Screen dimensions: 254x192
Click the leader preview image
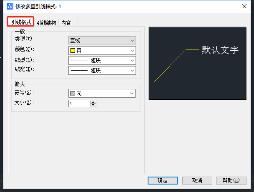click(x=198, y=63)
